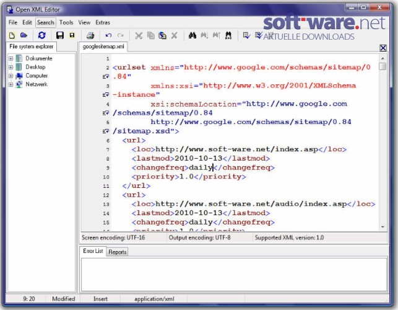The height and width of the screenshot is (310, 398).
Task: Click inside the empty Error List pane
Action: [x=234, y=274]
